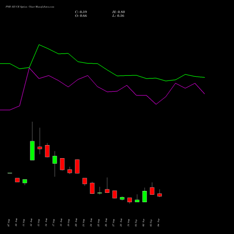
Task: Click the 14 Aug date label
Action: tap(46, 223)
